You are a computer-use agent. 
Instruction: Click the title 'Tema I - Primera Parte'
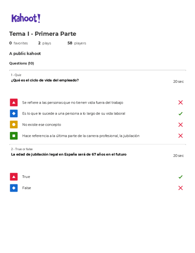[x=43, y=34]
